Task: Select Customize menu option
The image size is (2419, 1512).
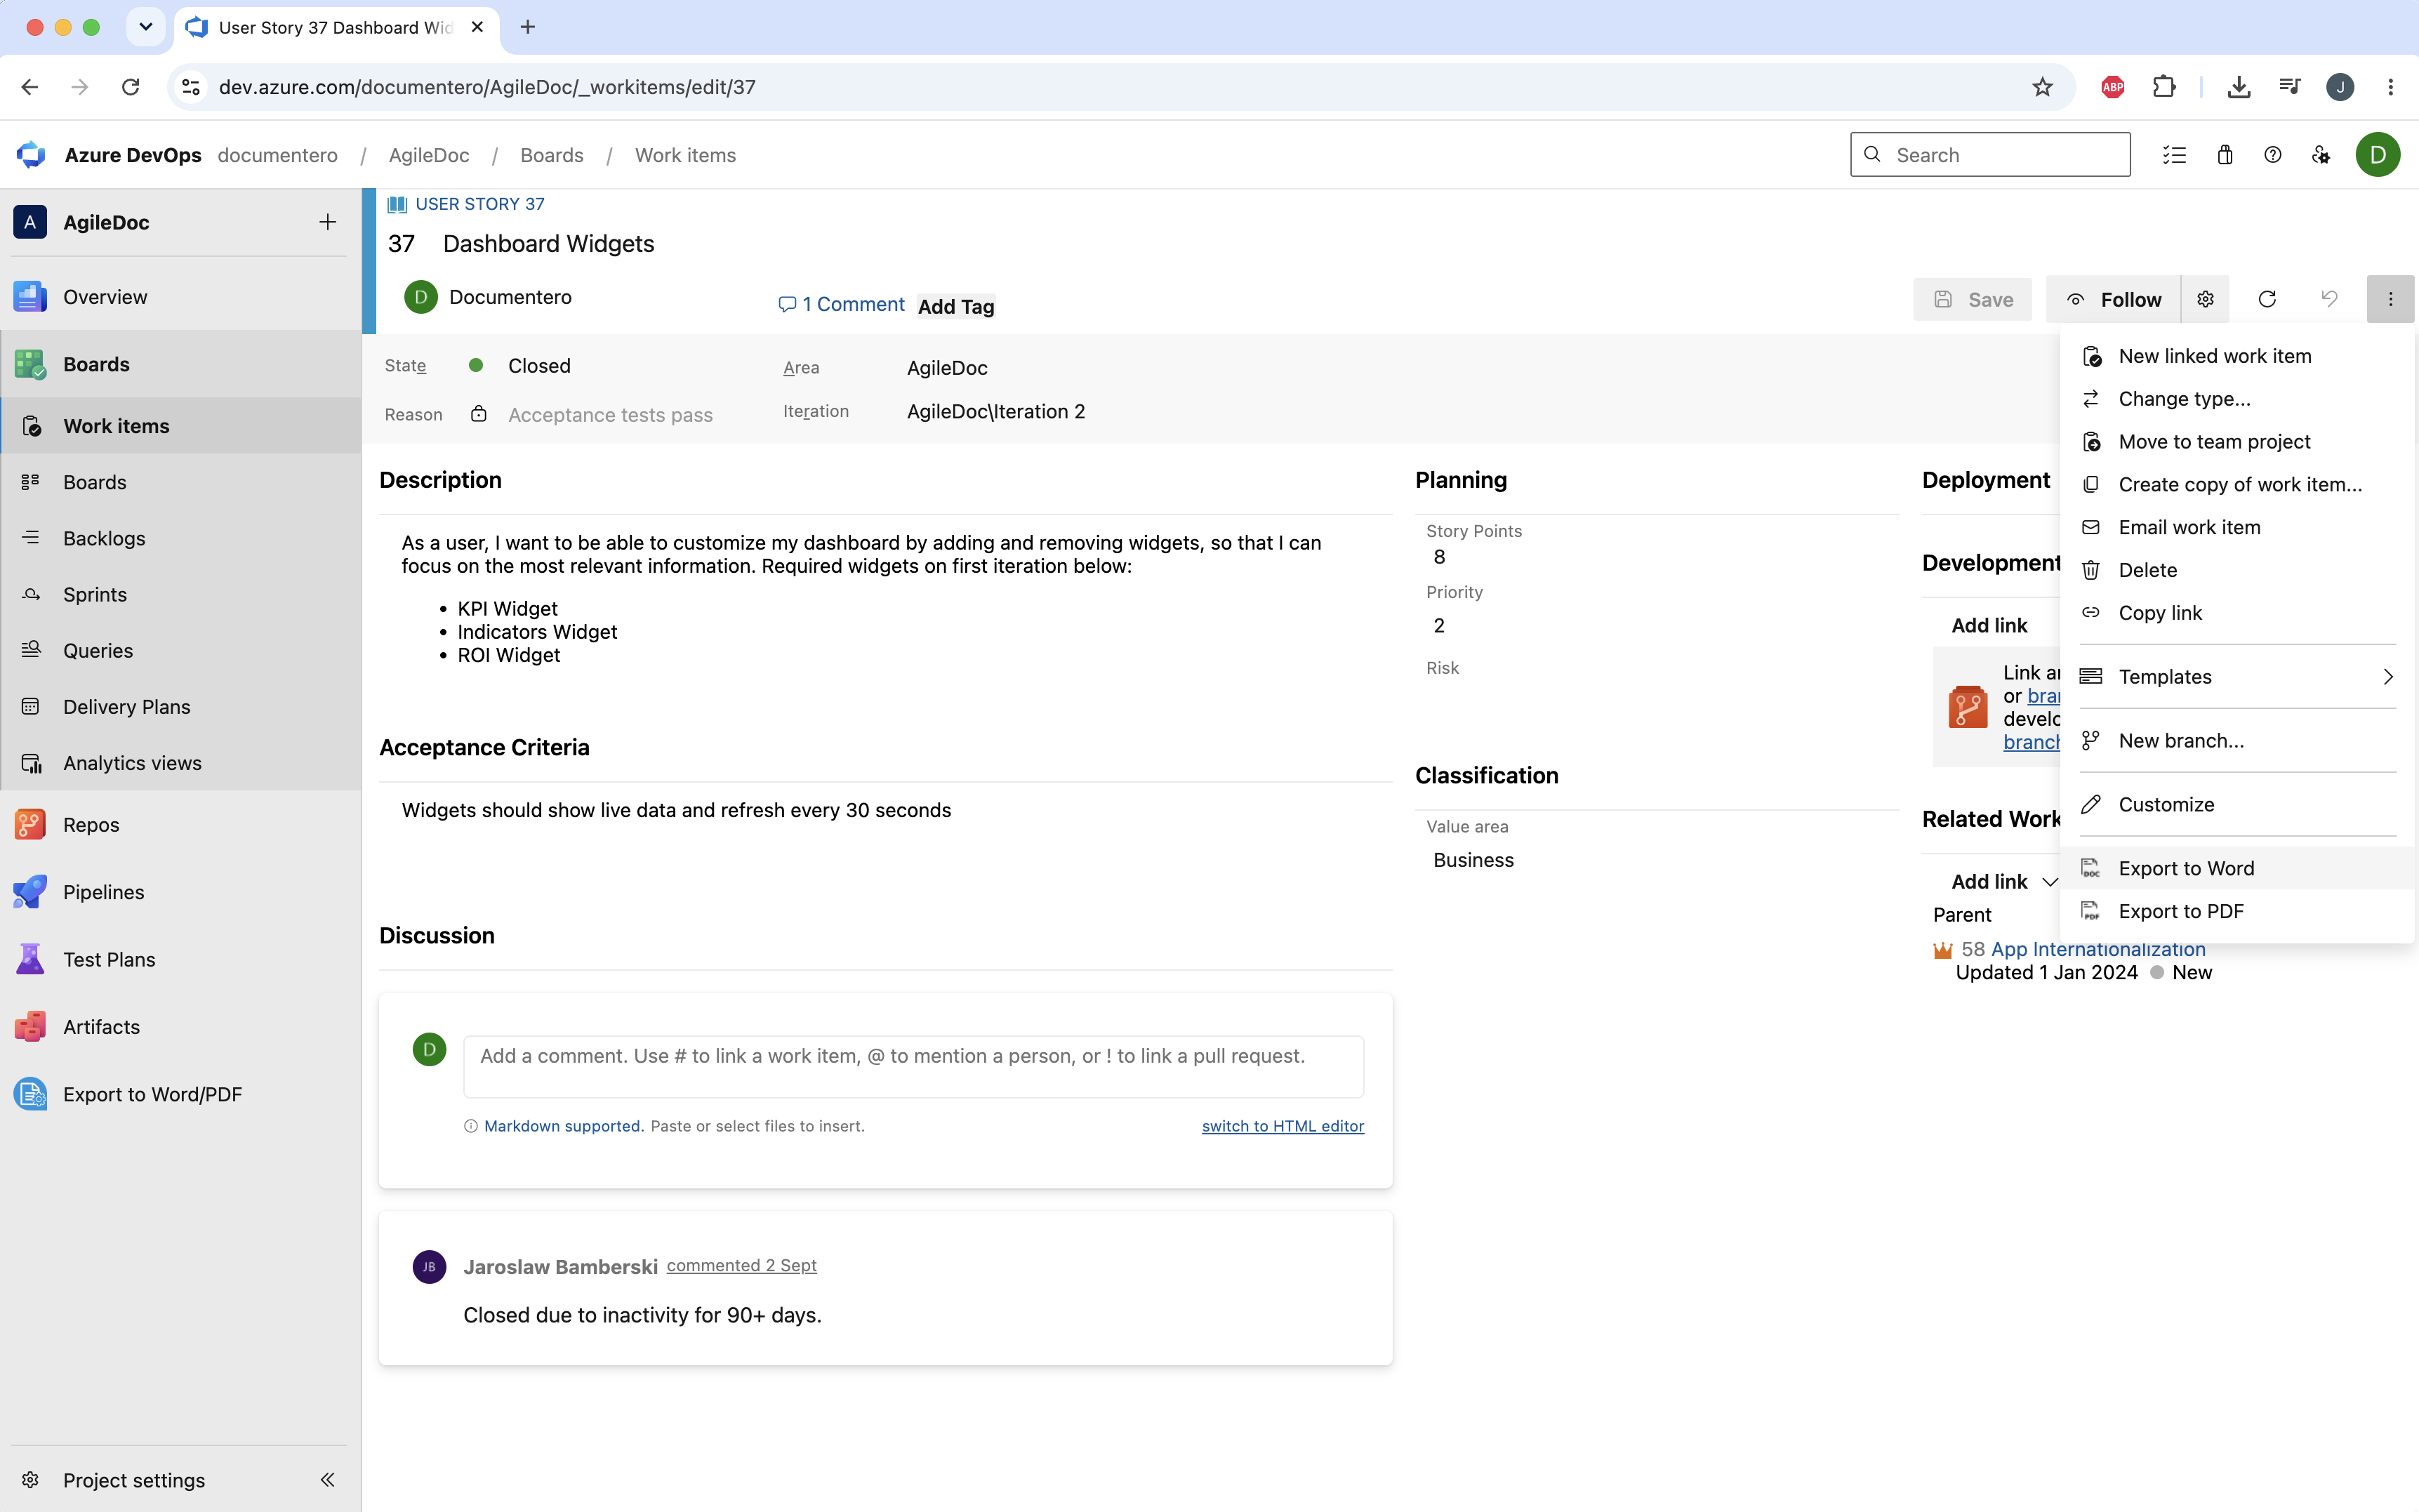Action: [2238, 805]
